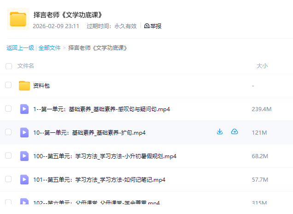Sort by the 文件名 column header
The width and height of the screenshot is (293, 214).
point(26,66)
